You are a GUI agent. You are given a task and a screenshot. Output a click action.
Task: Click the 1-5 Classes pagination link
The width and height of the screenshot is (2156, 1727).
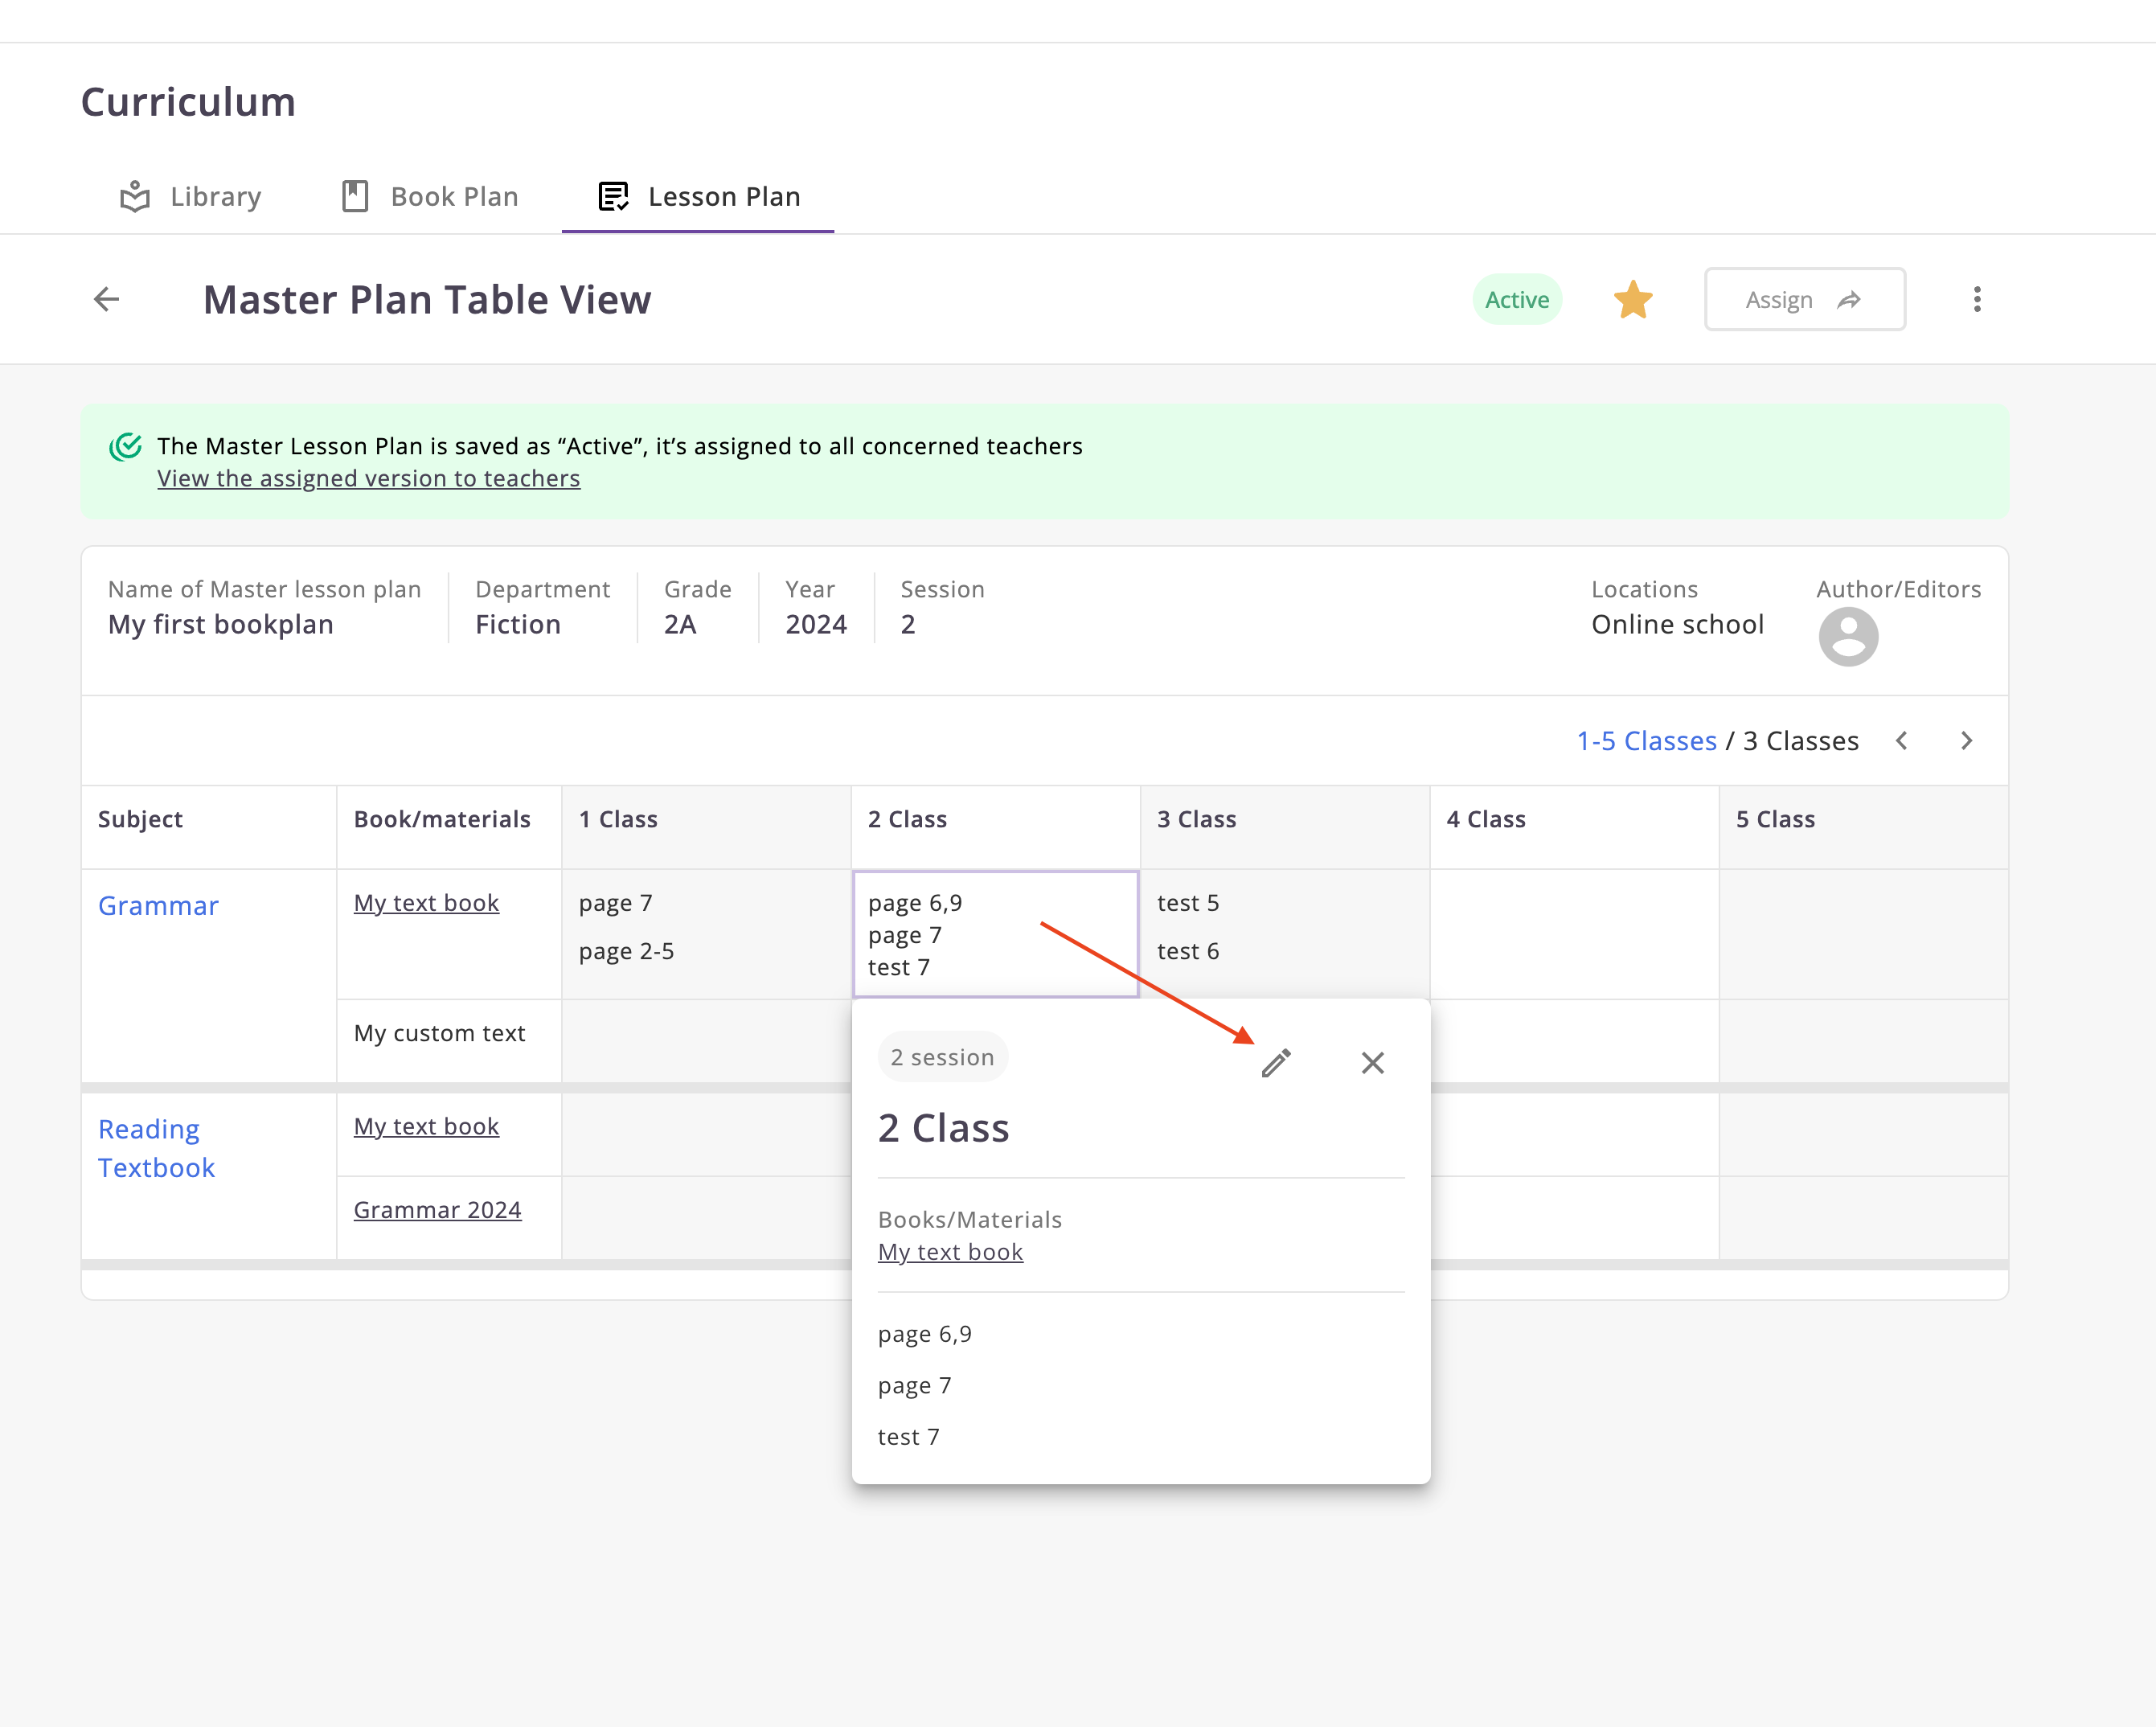pos(1646,741)
